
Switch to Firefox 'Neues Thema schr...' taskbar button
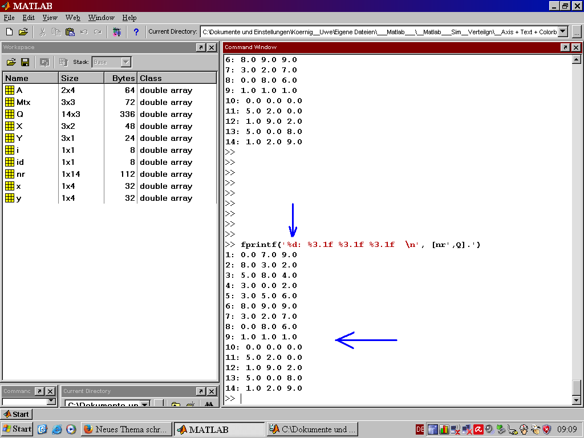coord(126,429)
